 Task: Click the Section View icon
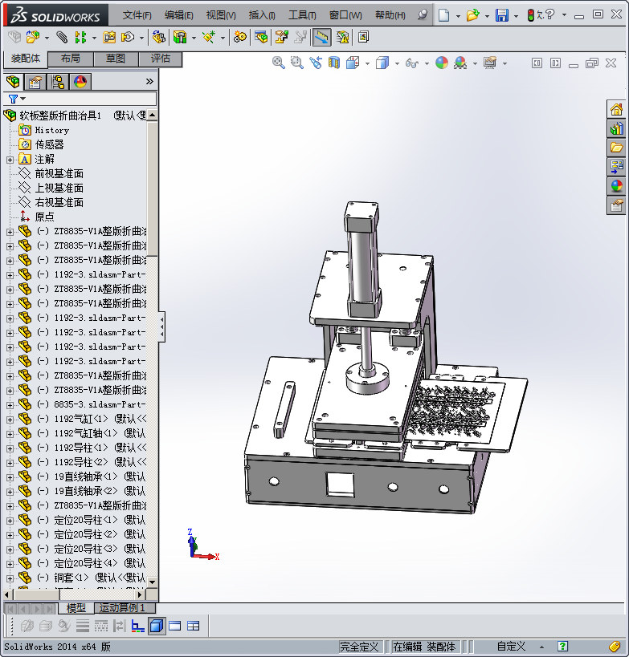(x=334, y=63)
